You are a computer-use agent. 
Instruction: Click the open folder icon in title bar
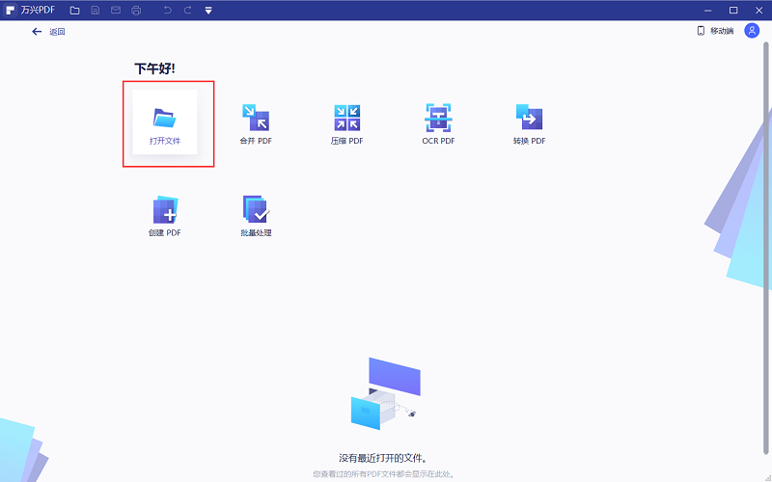click(74, 10)
